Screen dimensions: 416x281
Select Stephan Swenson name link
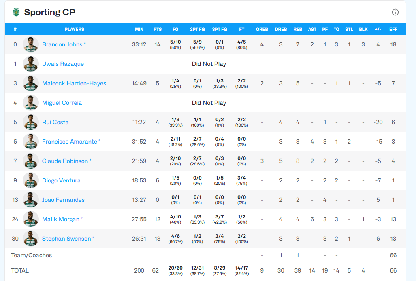click(66, 239)
